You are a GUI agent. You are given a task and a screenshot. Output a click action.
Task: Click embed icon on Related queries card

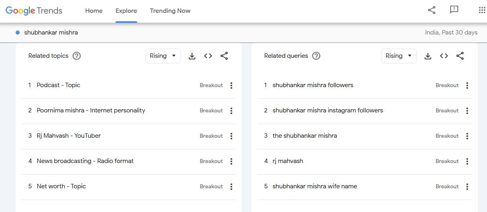click(444, 56)
